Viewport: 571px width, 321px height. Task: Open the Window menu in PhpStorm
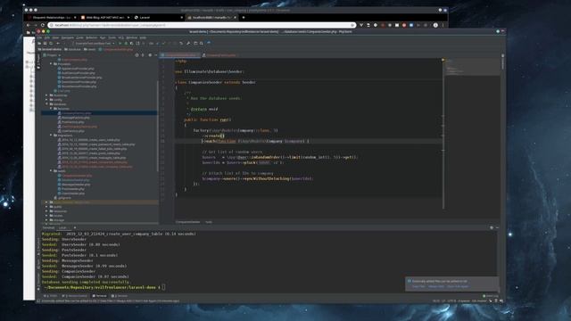tap(132, 37)
